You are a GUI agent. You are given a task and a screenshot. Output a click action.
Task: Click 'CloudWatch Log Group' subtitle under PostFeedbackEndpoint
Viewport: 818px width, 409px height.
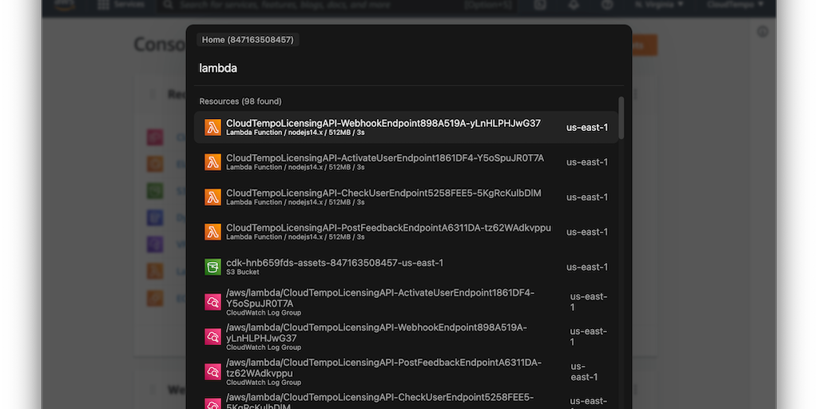264,383
